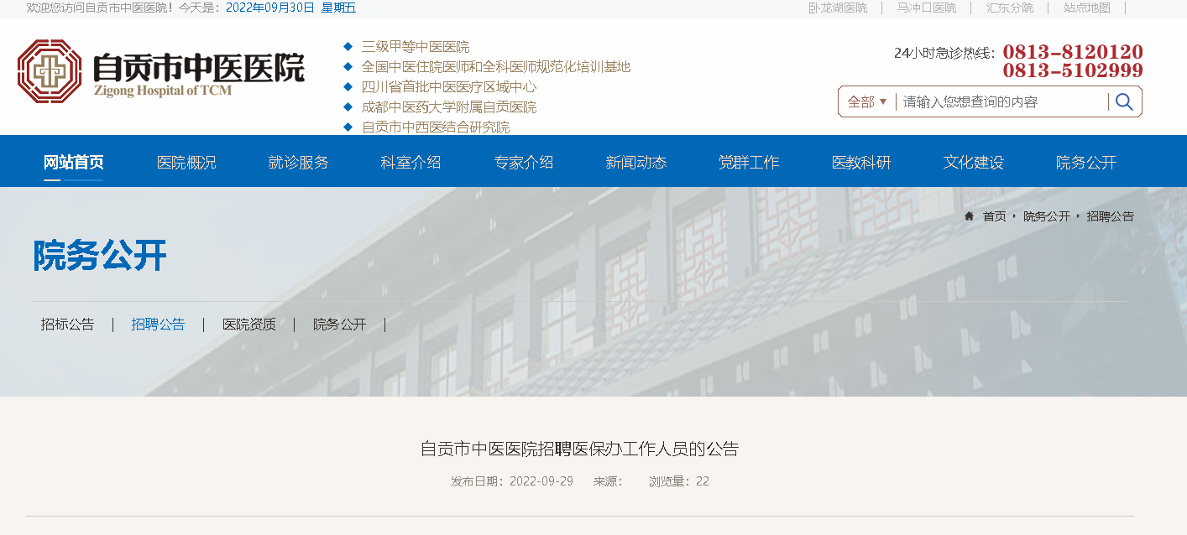The width and height of the screenshot is (1187, 535).
Task: Switch to the 招聘公告 sub-tab
Action: [158, 325]
